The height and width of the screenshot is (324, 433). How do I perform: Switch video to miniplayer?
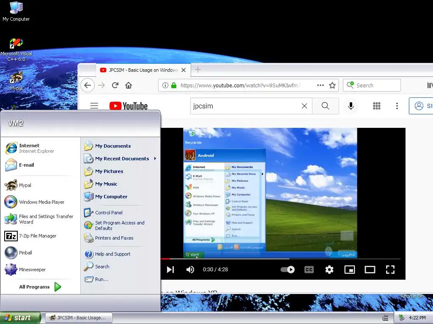[350, 270]
